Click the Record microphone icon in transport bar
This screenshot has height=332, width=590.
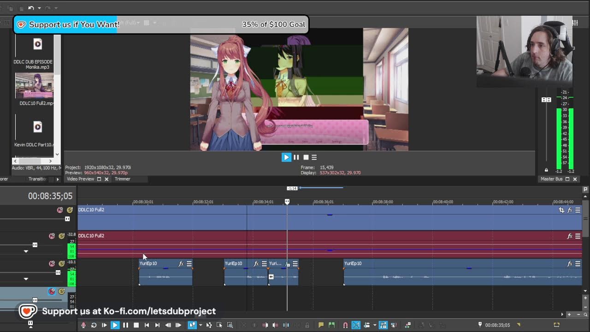pos(83,325)
